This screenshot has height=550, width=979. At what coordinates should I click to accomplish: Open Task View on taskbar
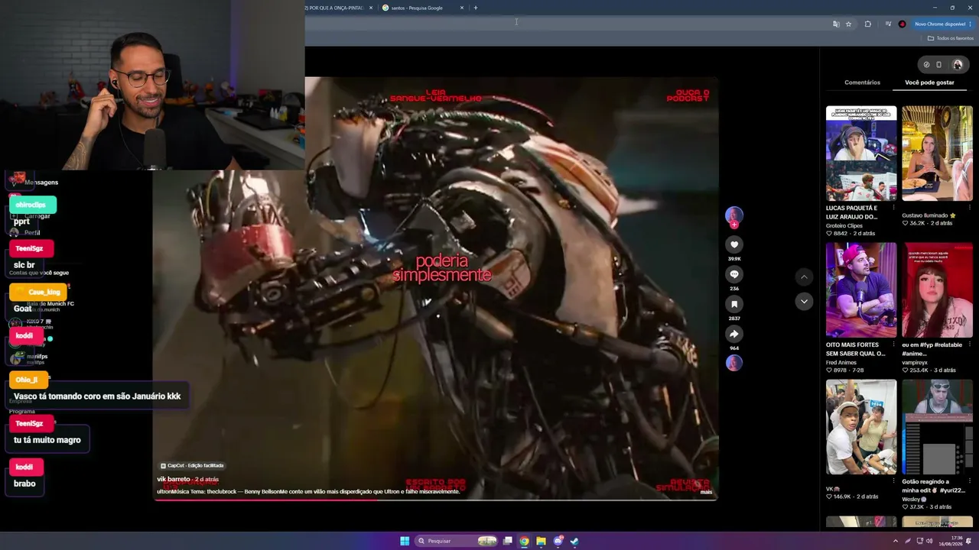point(507,541)
